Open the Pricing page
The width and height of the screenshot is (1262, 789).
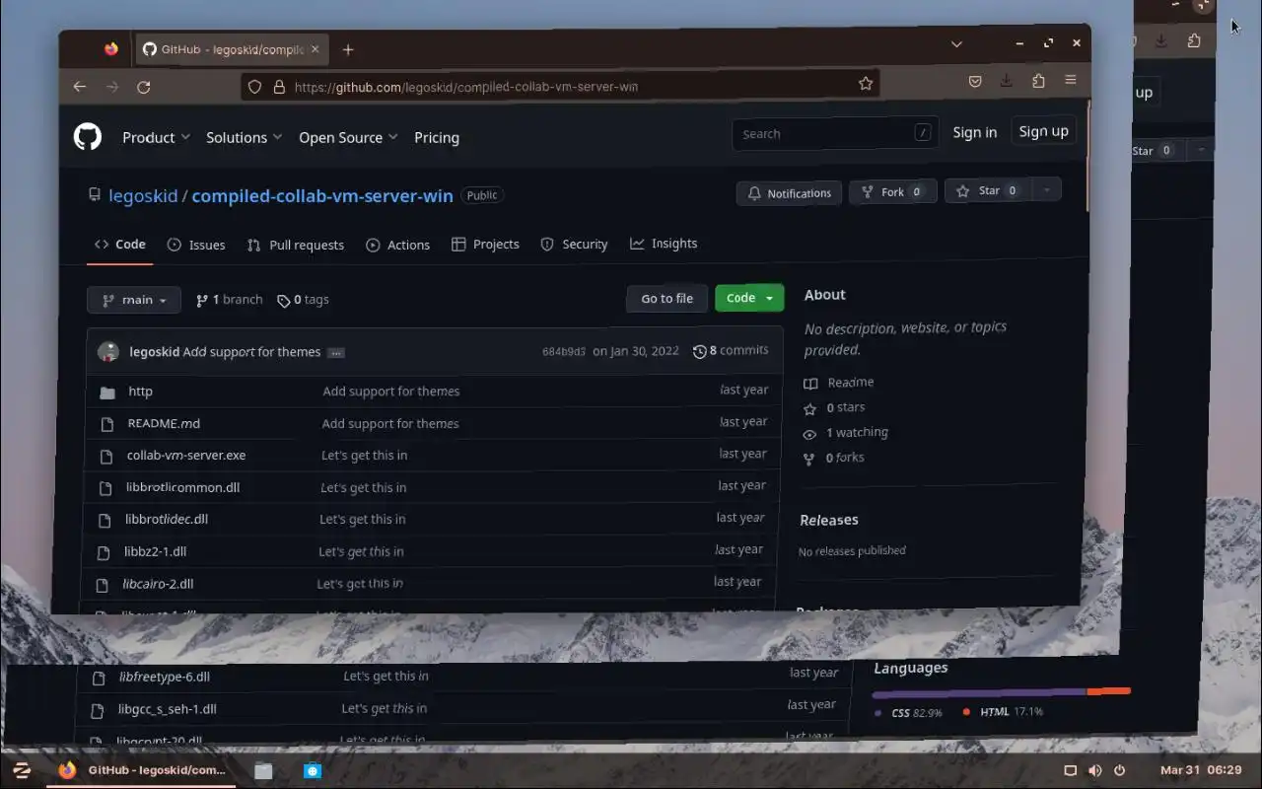pyautogui.click(x=437, y=137)
